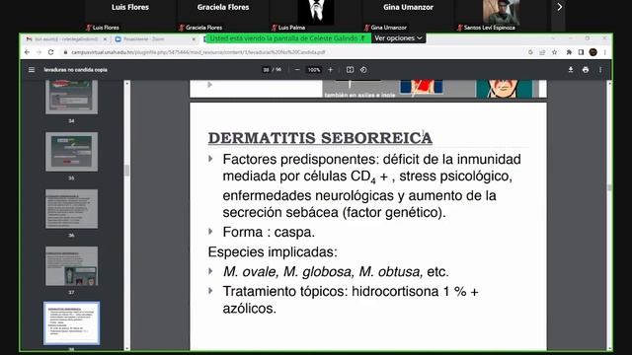Go forward in the browser
Image resolution: width=632 pixels, height=355 pixels.
click(x=39, y=52)
